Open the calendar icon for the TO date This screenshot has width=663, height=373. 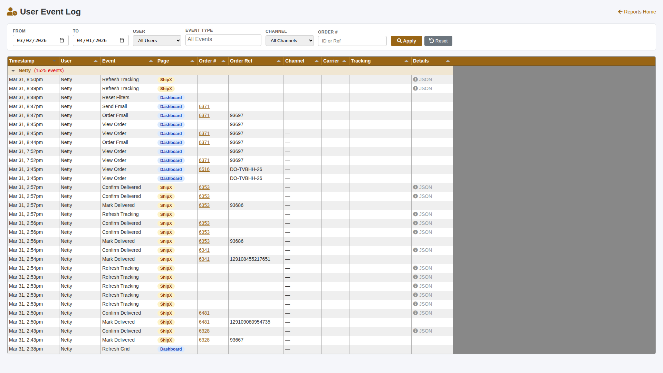(122, 40)
